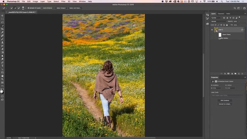
Task: Click Add layer style fx icon in Layers panel
Action: coord(225,74)
